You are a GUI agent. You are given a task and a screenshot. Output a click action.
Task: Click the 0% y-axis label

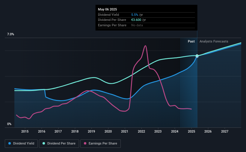pos(9,124)
